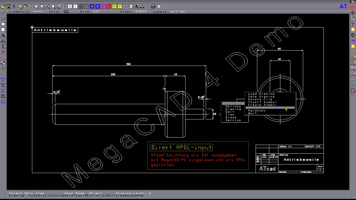The width and height of the screenshot is (356, 200).
Task: Toggle layer 0 button
Action: (70, 6)
